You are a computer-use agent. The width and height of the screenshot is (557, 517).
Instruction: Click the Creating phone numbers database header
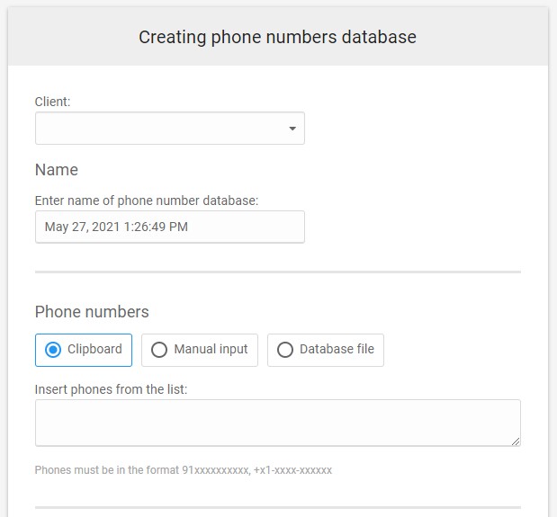pos(277,37)
